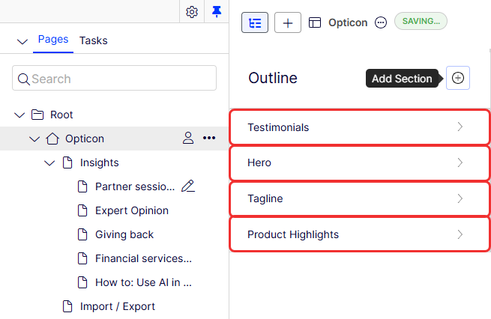Screen dimensions: 491x319
Task: Click the SAVING... status badge
Action: 421,21
